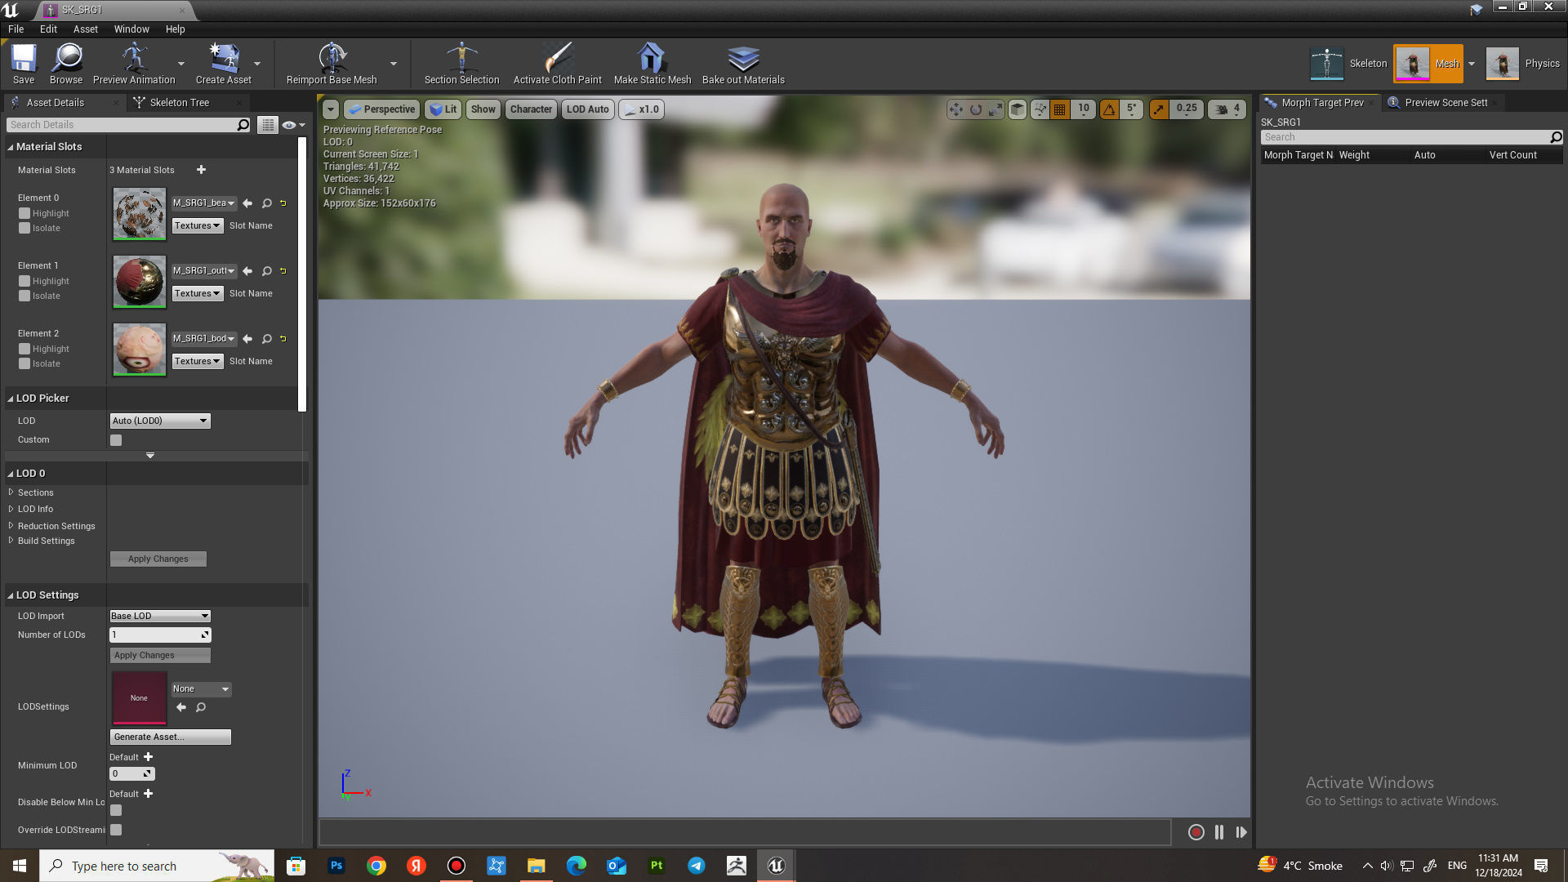Switch to Skeleton editor mode
The image size is (1568, 882).
1348,64
